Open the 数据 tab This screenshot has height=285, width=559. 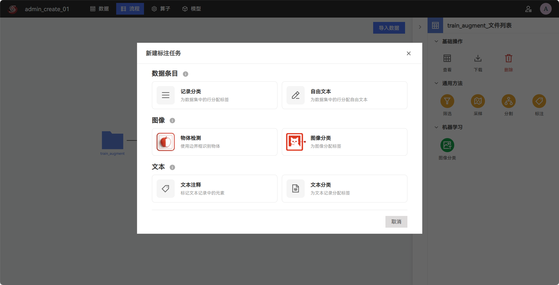[x=100, y=9]
